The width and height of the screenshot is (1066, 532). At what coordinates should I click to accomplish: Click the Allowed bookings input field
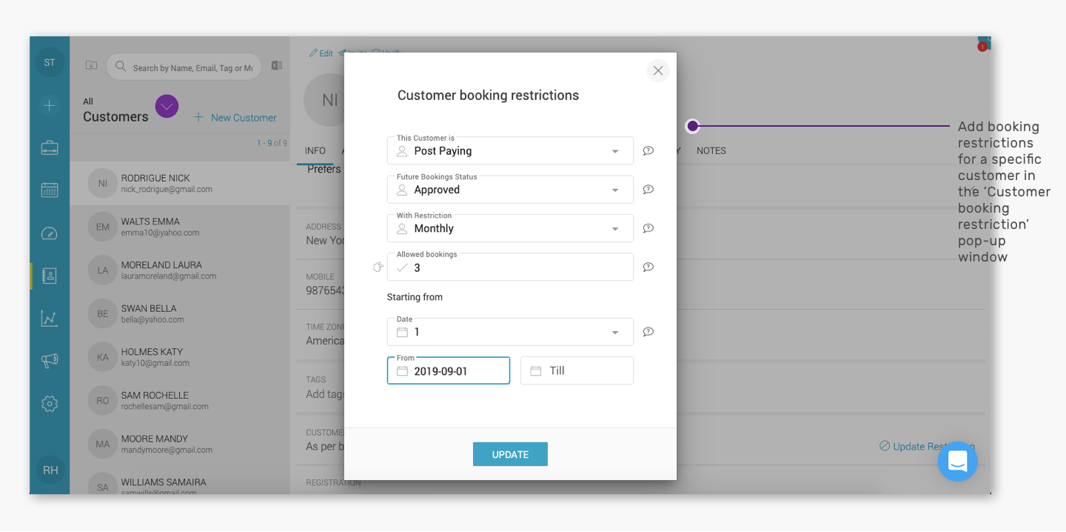coord(510,267)
